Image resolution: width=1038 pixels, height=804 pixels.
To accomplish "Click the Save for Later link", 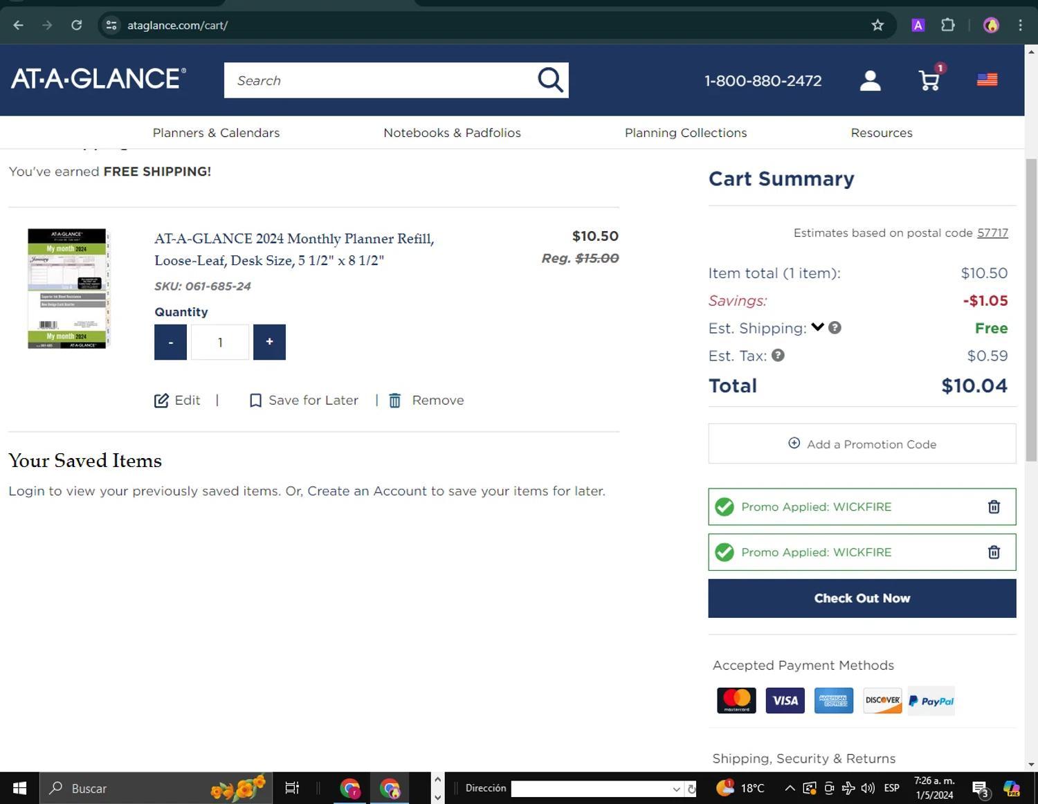I will coord(313,401).
